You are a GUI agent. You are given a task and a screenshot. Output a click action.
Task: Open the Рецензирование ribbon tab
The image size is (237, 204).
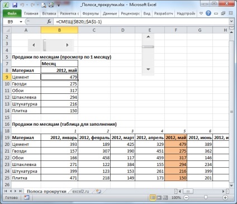[130, 13]
